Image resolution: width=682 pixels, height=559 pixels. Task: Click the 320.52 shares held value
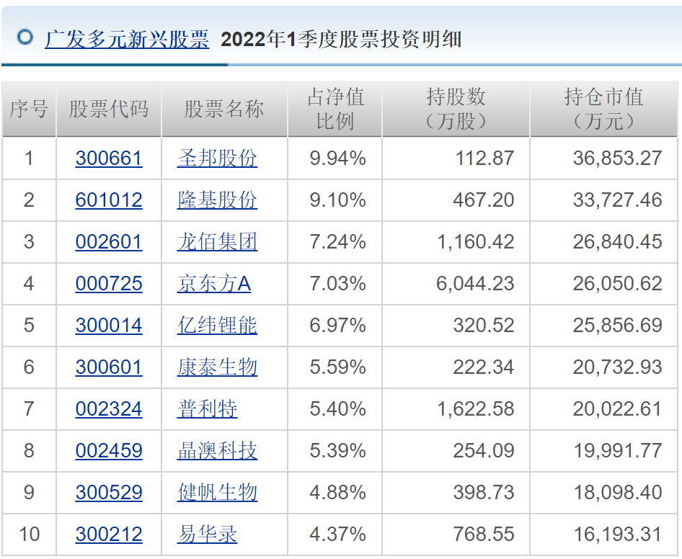pyautogui.click(x=484, y=325)
